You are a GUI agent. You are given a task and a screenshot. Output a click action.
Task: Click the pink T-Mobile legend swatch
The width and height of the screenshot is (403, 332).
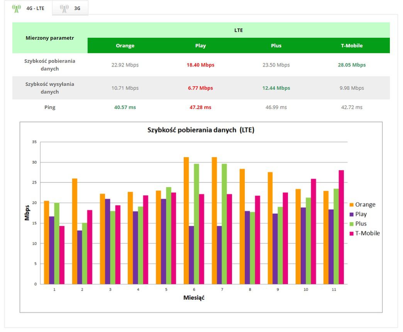[351, 233]
